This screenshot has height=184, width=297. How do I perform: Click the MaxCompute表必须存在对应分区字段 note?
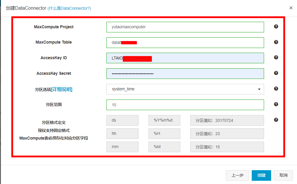tap(54, 138)
